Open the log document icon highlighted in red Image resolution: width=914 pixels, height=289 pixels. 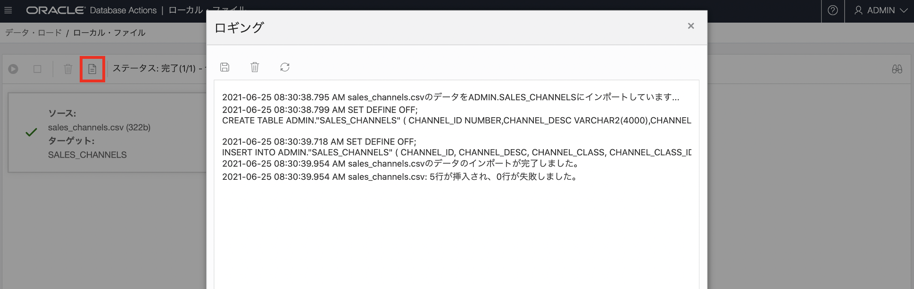[x=92, y=69]
